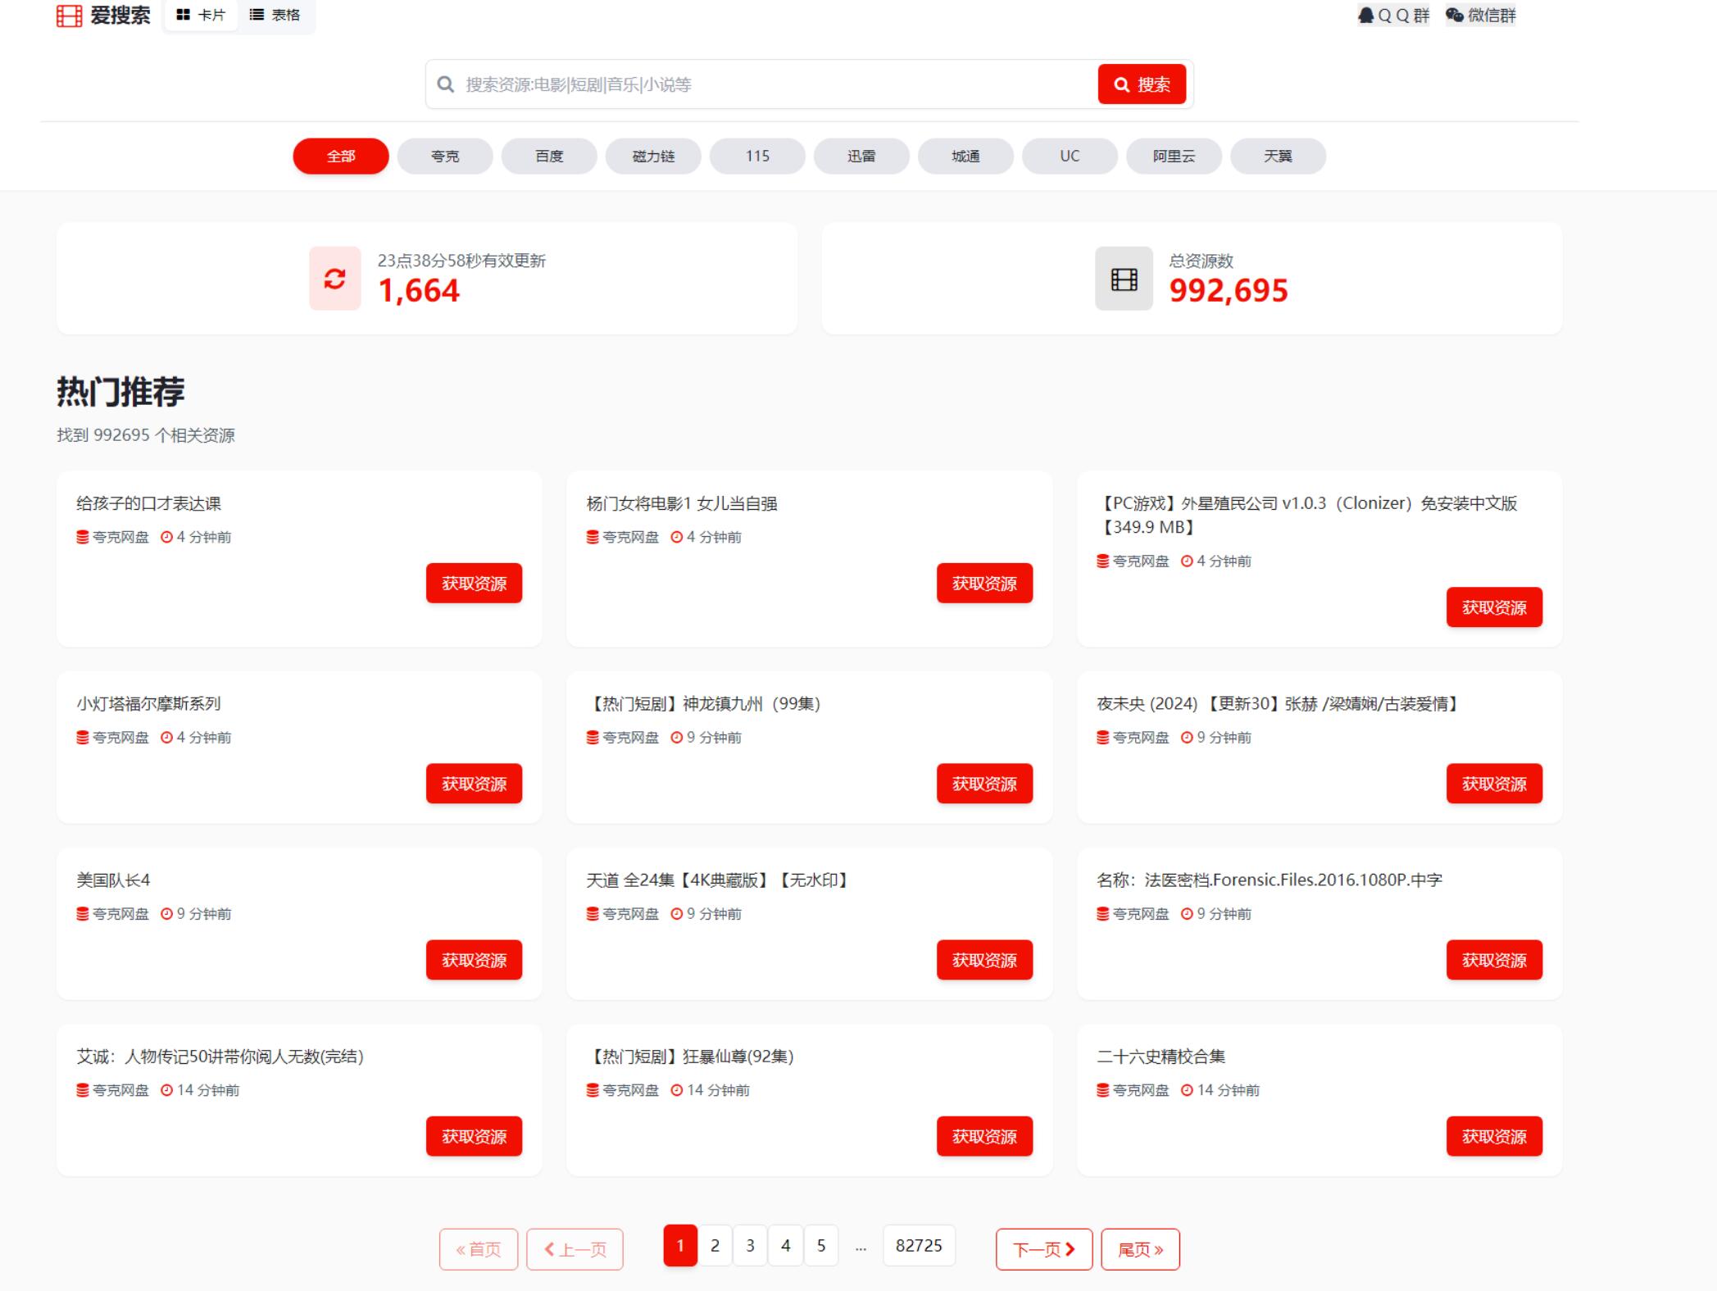
Task: Get resource for 小灯塔福尔摩斯系列
Action: [x=474, y=783]
